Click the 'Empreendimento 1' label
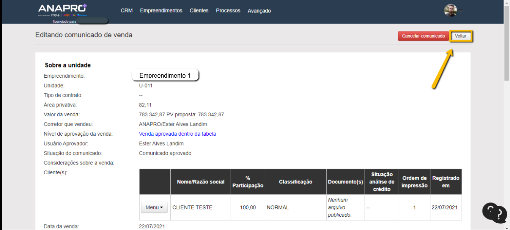This screenshot has width=510, height=230. point(165,75)
